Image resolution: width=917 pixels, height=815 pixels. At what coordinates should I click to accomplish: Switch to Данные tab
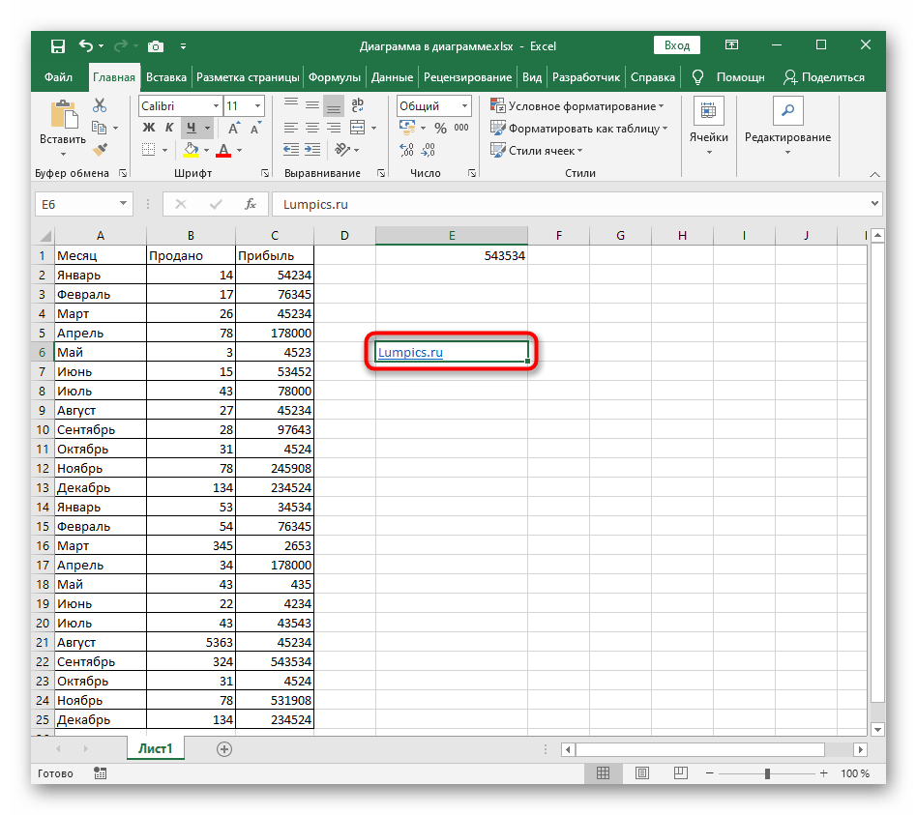(392, 77)
